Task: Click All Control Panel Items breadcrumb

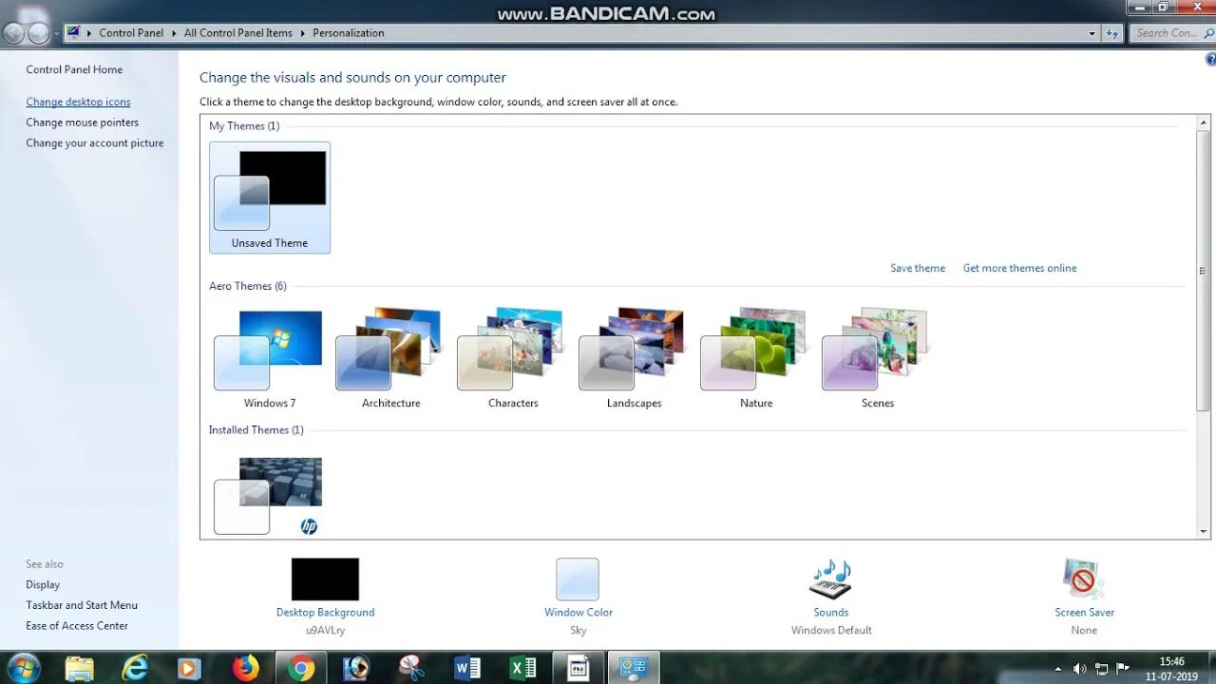Action: [238, 32]
